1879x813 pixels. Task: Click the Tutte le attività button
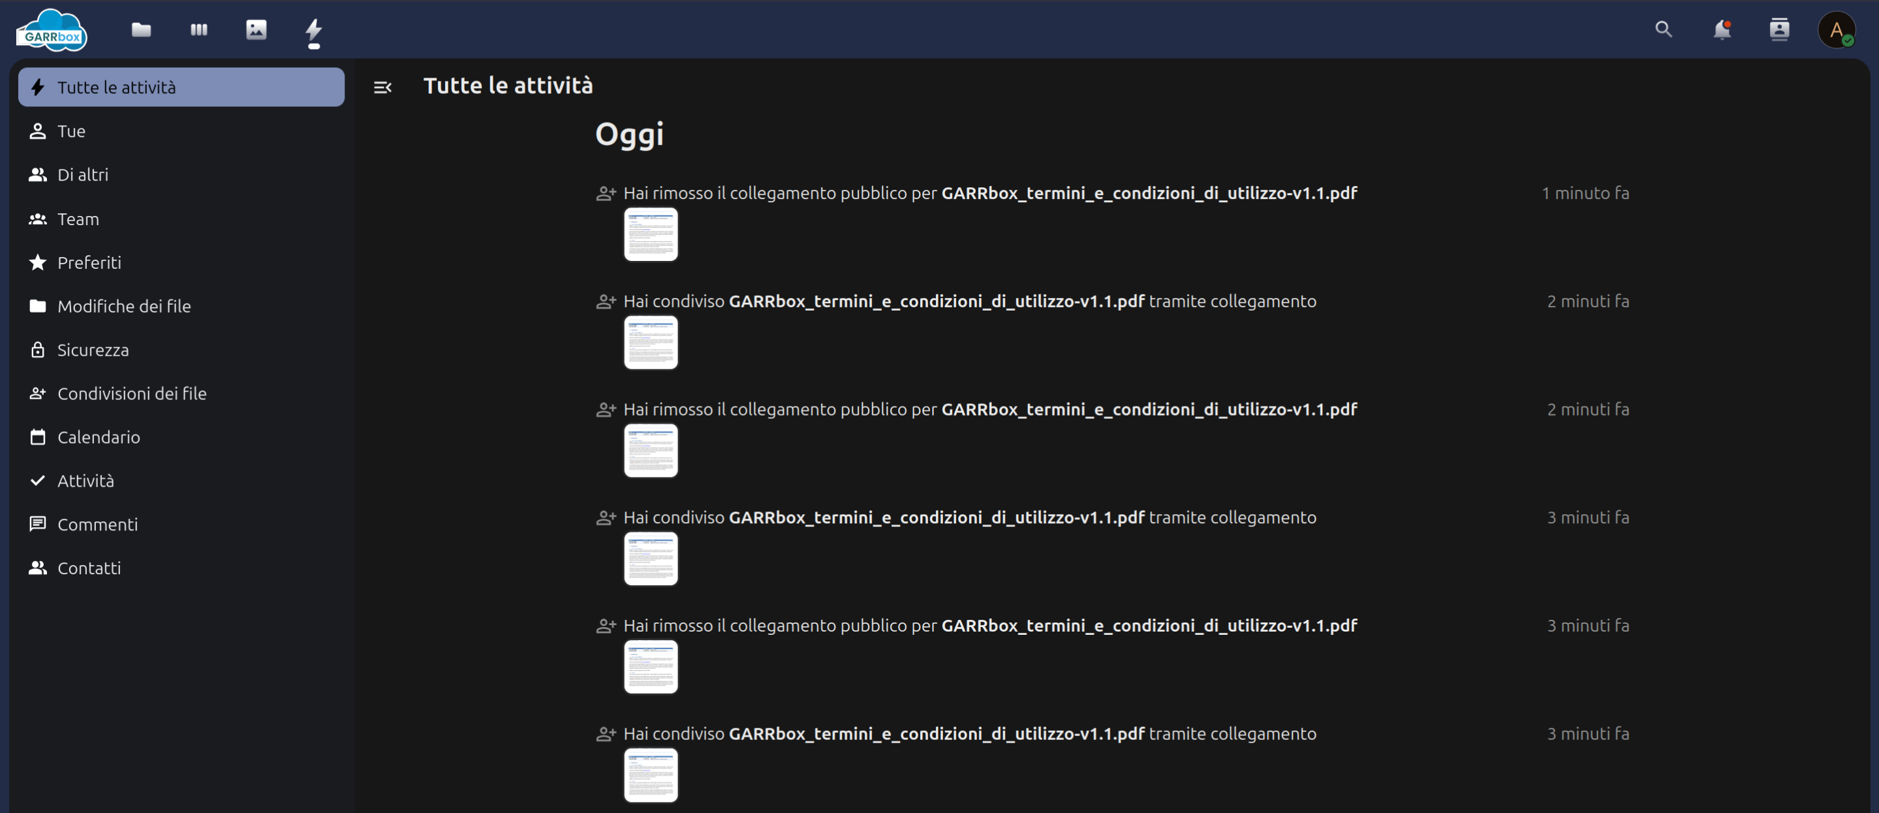(x=181, y=87)
